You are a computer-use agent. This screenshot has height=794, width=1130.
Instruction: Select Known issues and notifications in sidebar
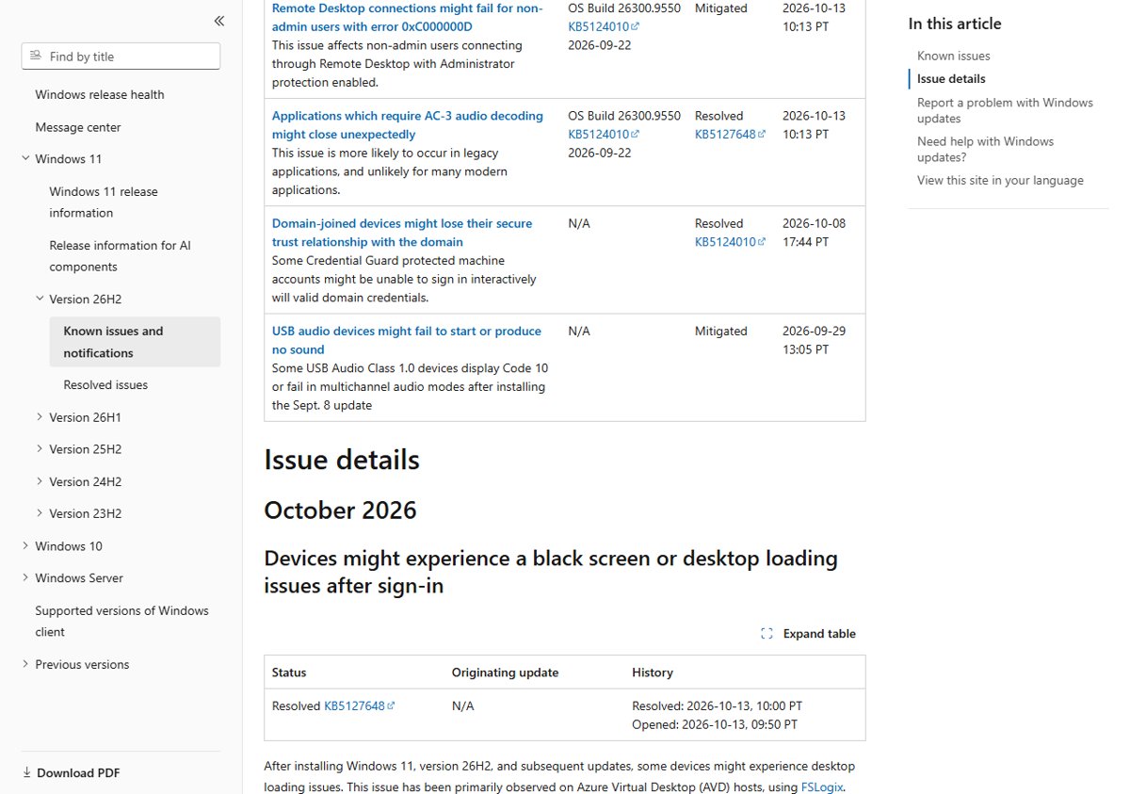coord(136,342)
